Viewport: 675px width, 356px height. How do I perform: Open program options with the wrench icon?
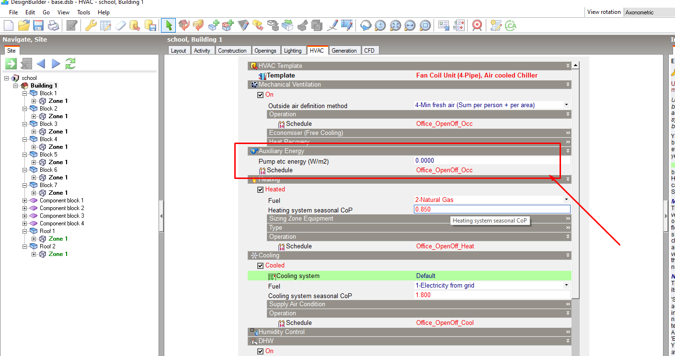tap(91, 25)
